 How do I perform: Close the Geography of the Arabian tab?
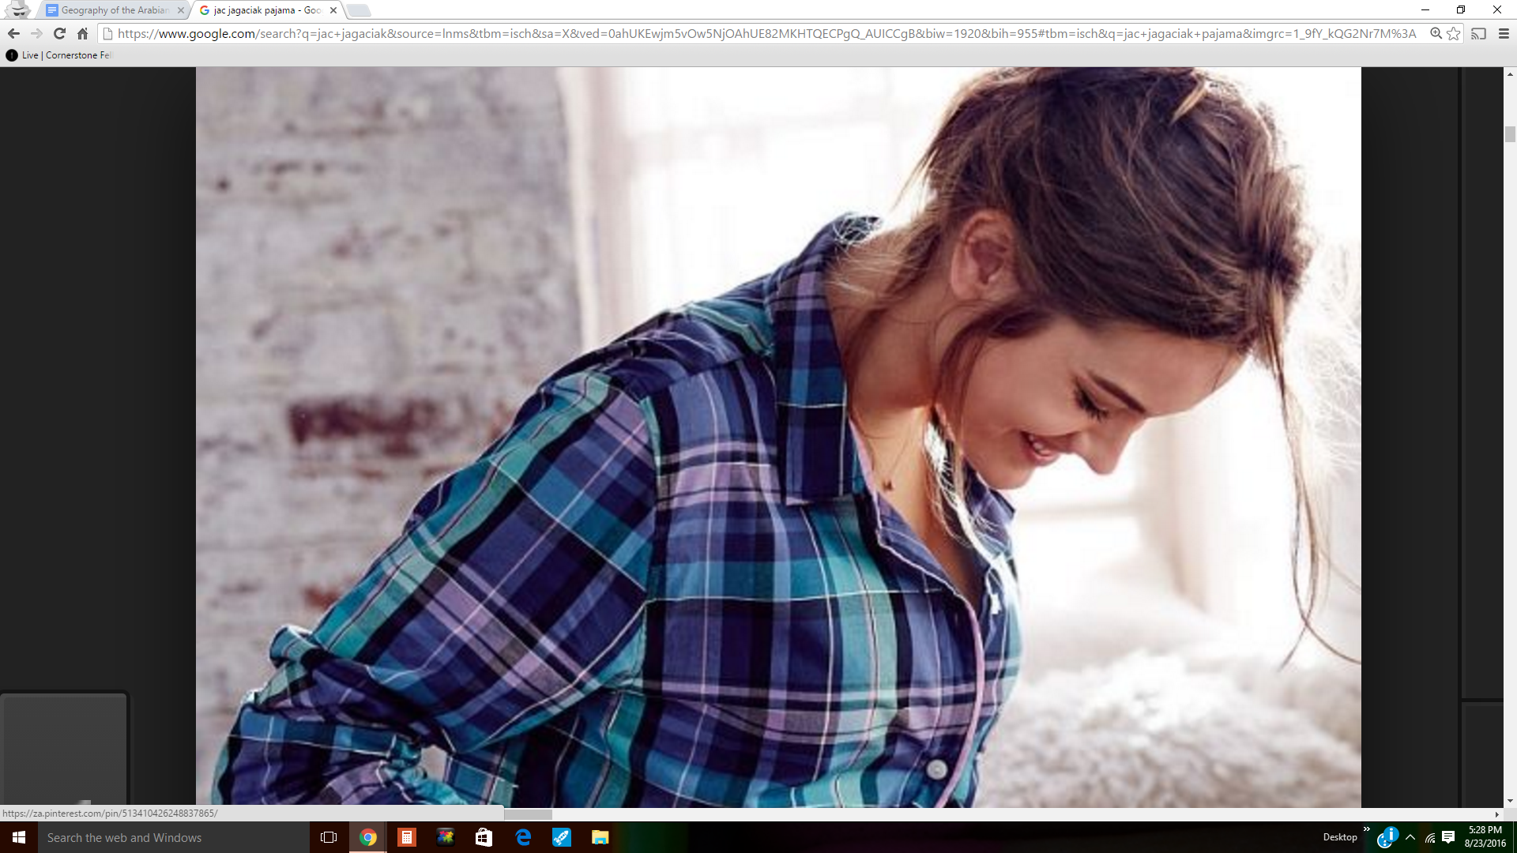pos(180,10)
